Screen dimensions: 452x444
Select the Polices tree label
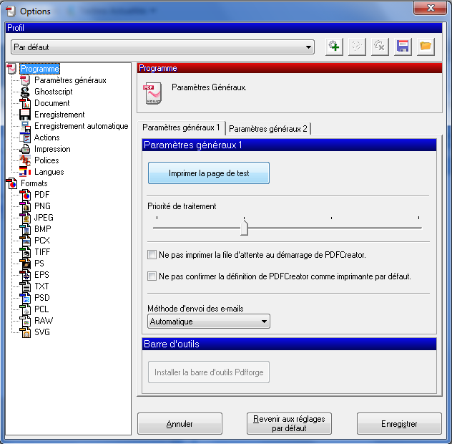[46, 160]
